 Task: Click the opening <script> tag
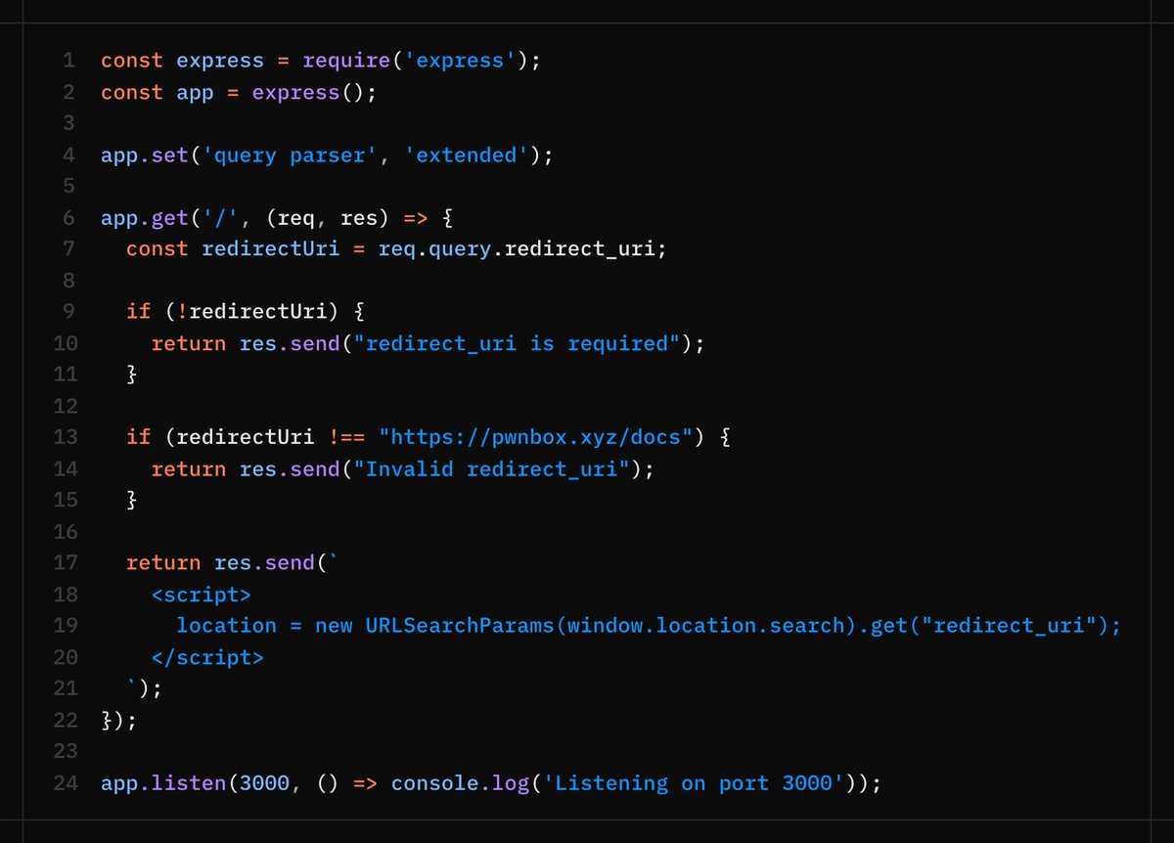202,594
